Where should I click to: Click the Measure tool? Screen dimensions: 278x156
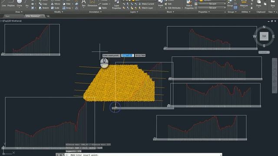244,3
